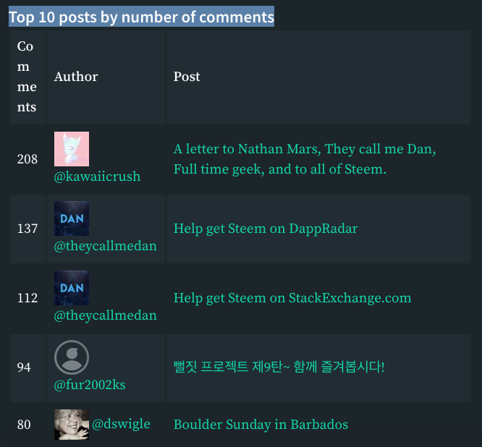Click the highlighted "Top 10 posts" heading
482x447 pixels.
click(141, 17)
